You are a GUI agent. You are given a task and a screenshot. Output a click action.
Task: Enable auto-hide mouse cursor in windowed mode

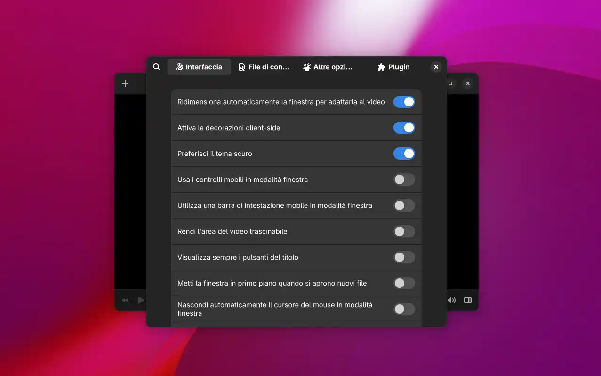404,309
